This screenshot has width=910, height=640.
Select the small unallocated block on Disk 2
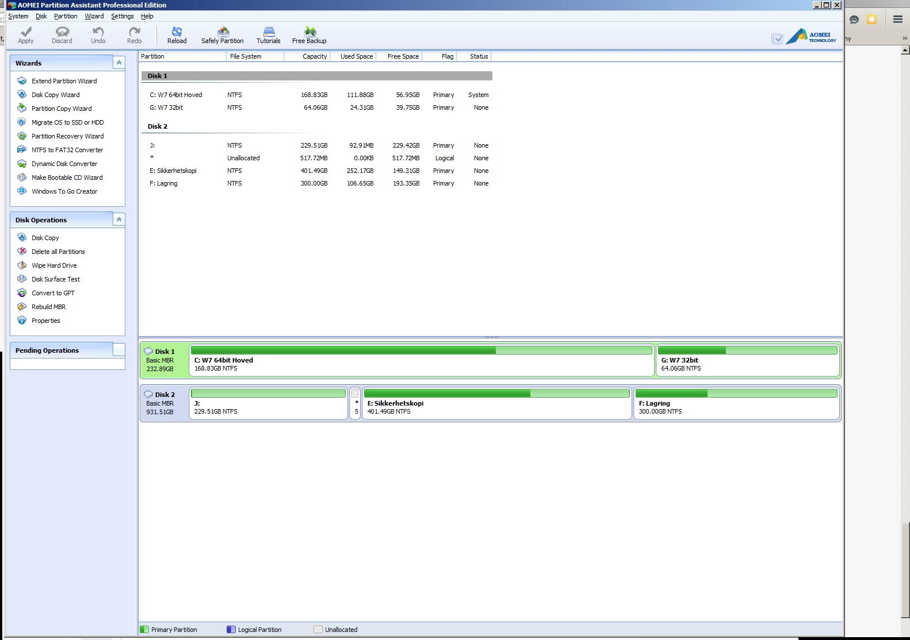click(355, 403)
